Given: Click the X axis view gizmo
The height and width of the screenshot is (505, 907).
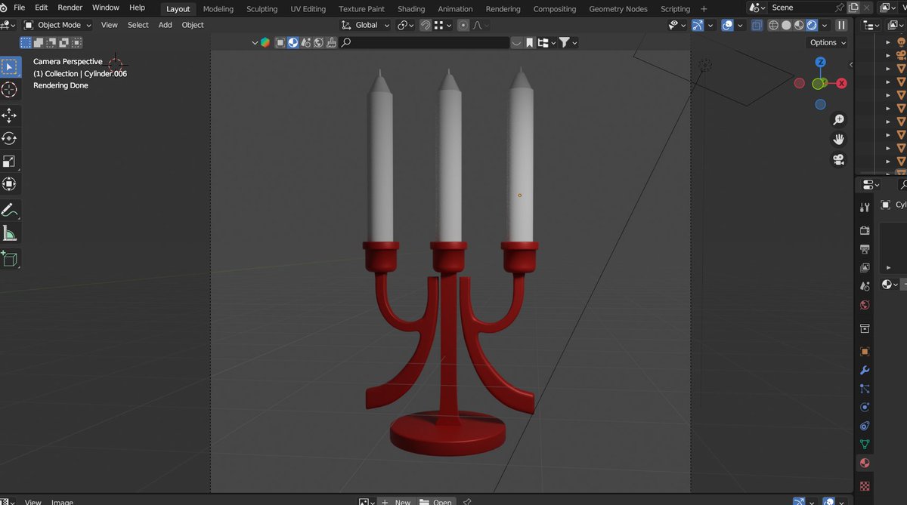Looking at the screenshot, I should tap(841, 83).
